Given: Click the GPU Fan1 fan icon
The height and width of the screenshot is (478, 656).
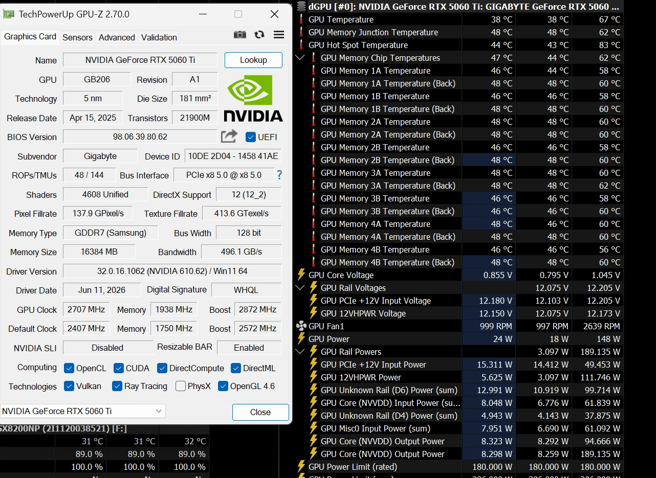Looking at the screenshot, I should [x=301, y=326].
